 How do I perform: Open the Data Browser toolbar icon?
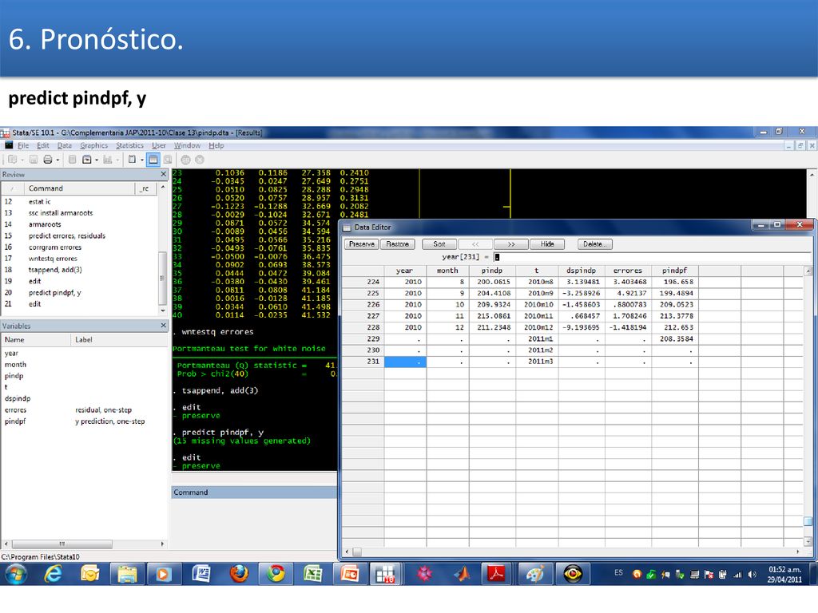[x=168, y=160]
